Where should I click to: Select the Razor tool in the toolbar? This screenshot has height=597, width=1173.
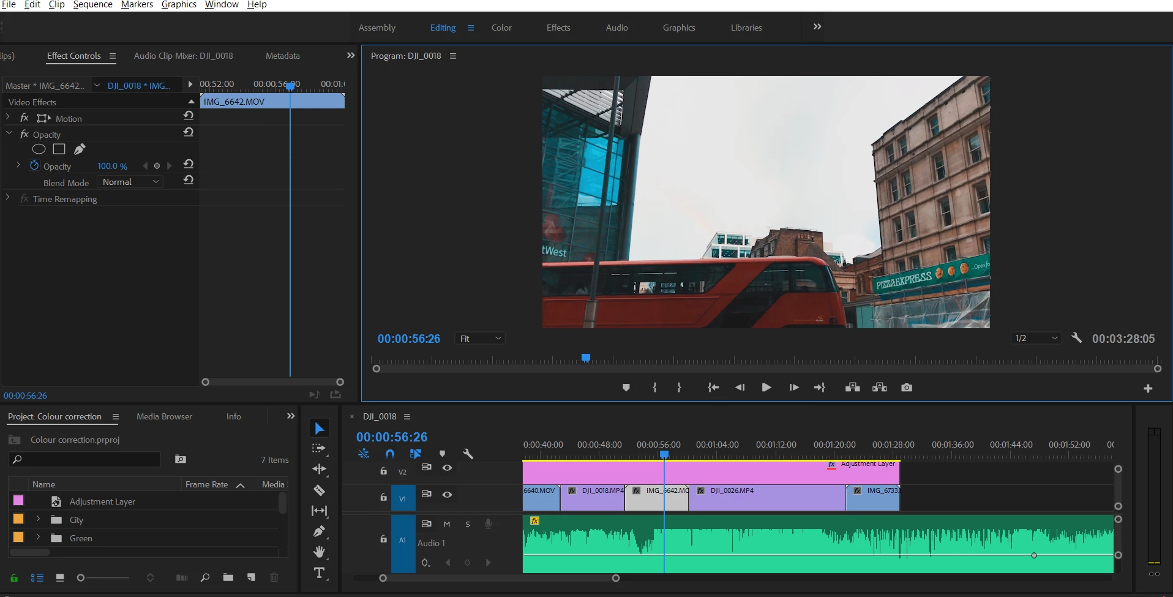coord(319,490)
